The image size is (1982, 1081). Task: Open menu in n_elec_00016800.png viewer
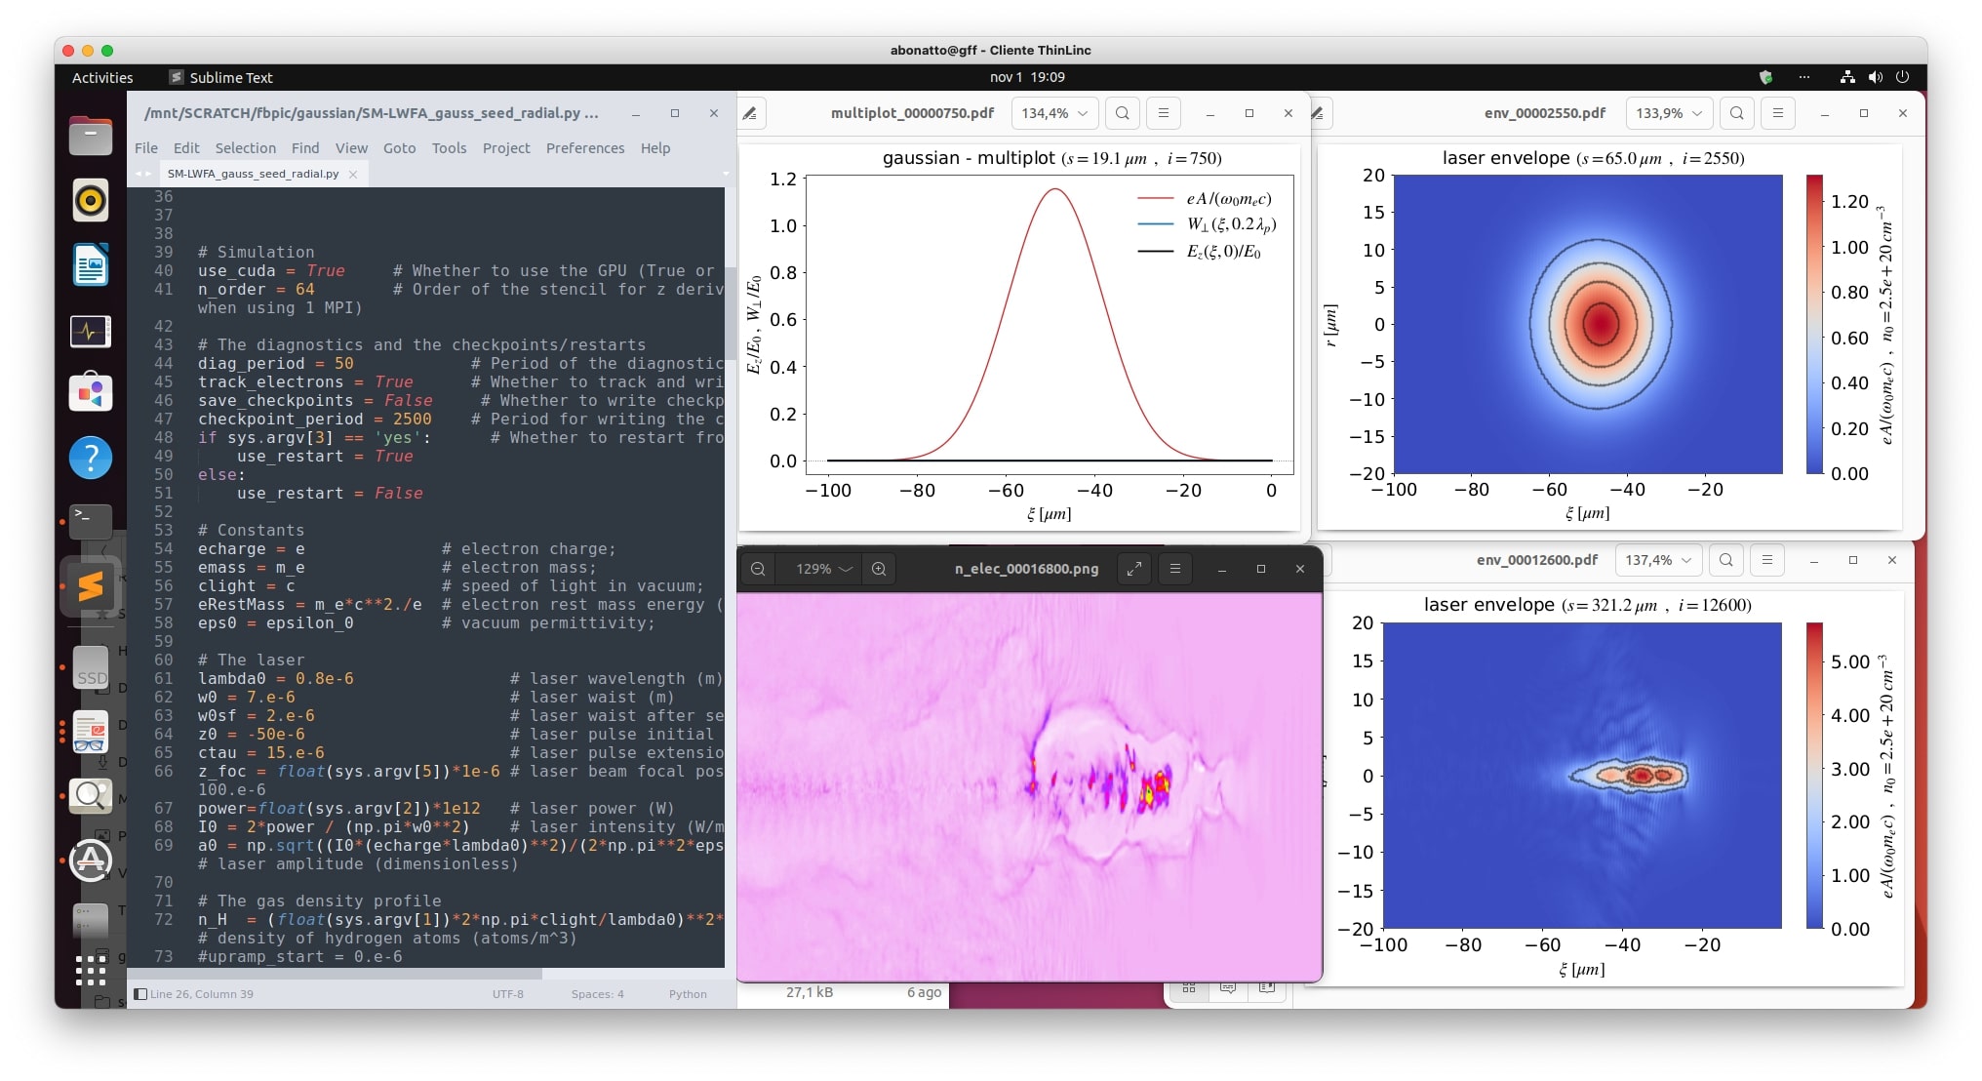coord(1175,569)
